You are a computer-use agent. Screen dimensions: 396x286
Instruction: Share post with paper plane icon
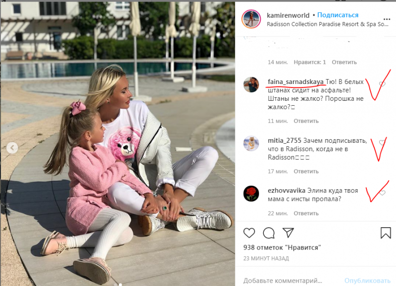[x=288, y=233]
